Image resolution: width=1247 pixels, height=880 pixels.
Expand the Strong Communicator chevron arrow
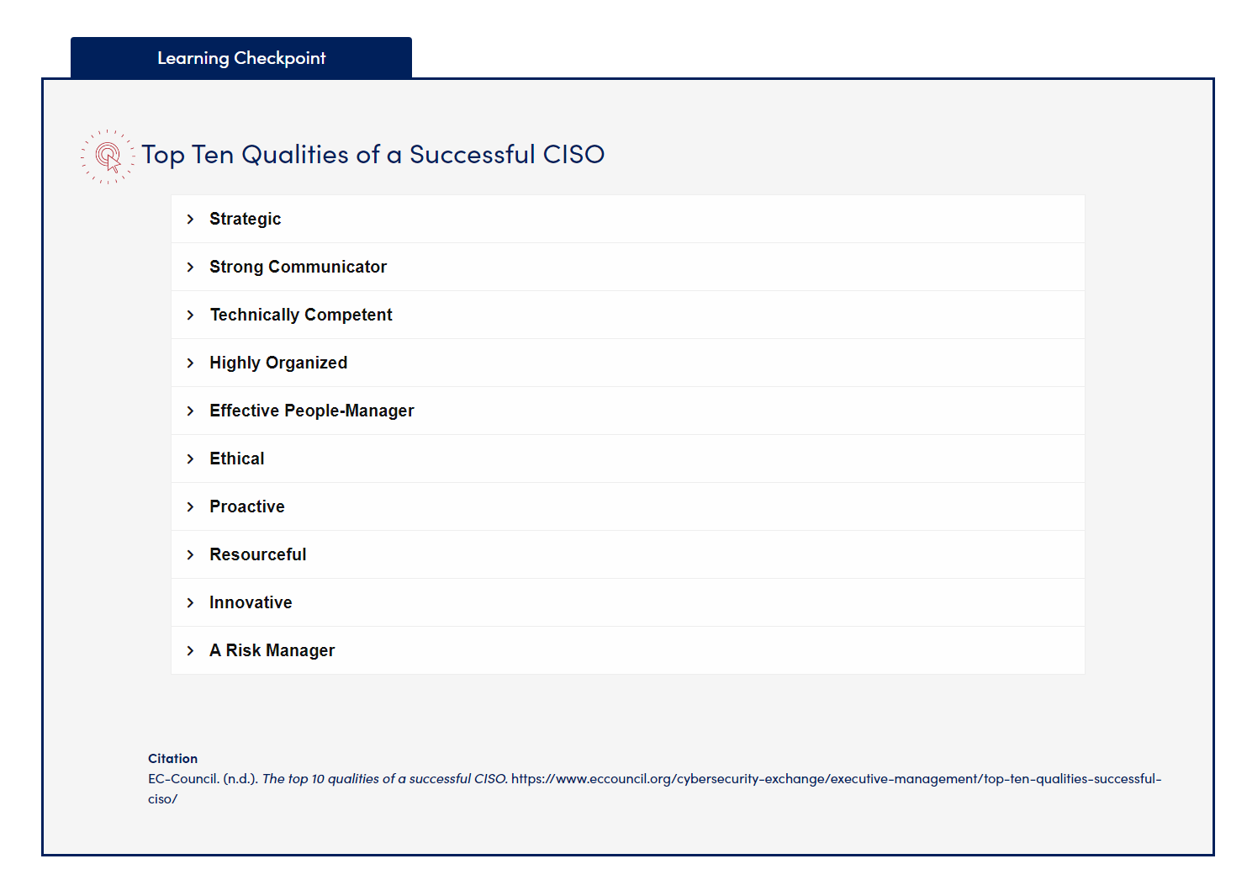191,268
